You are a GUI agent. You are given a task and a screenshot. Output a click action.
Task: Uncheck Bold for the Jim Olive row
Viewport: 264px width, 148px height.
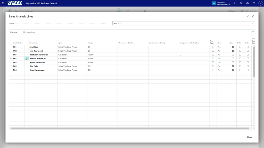[233, 47]
